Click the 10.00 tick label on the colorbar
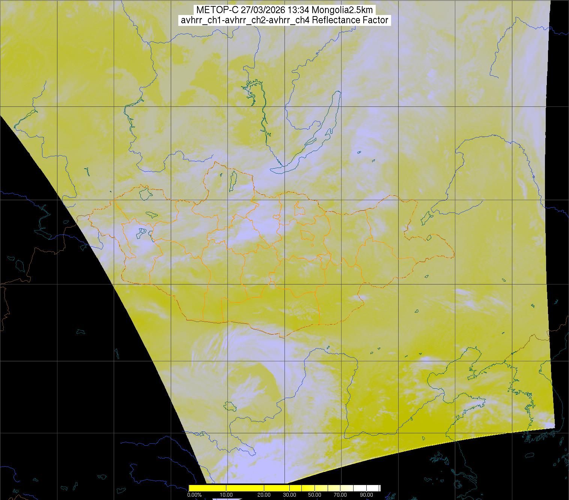Viewport: 569px width, 500px height. [x=227, y=495]
